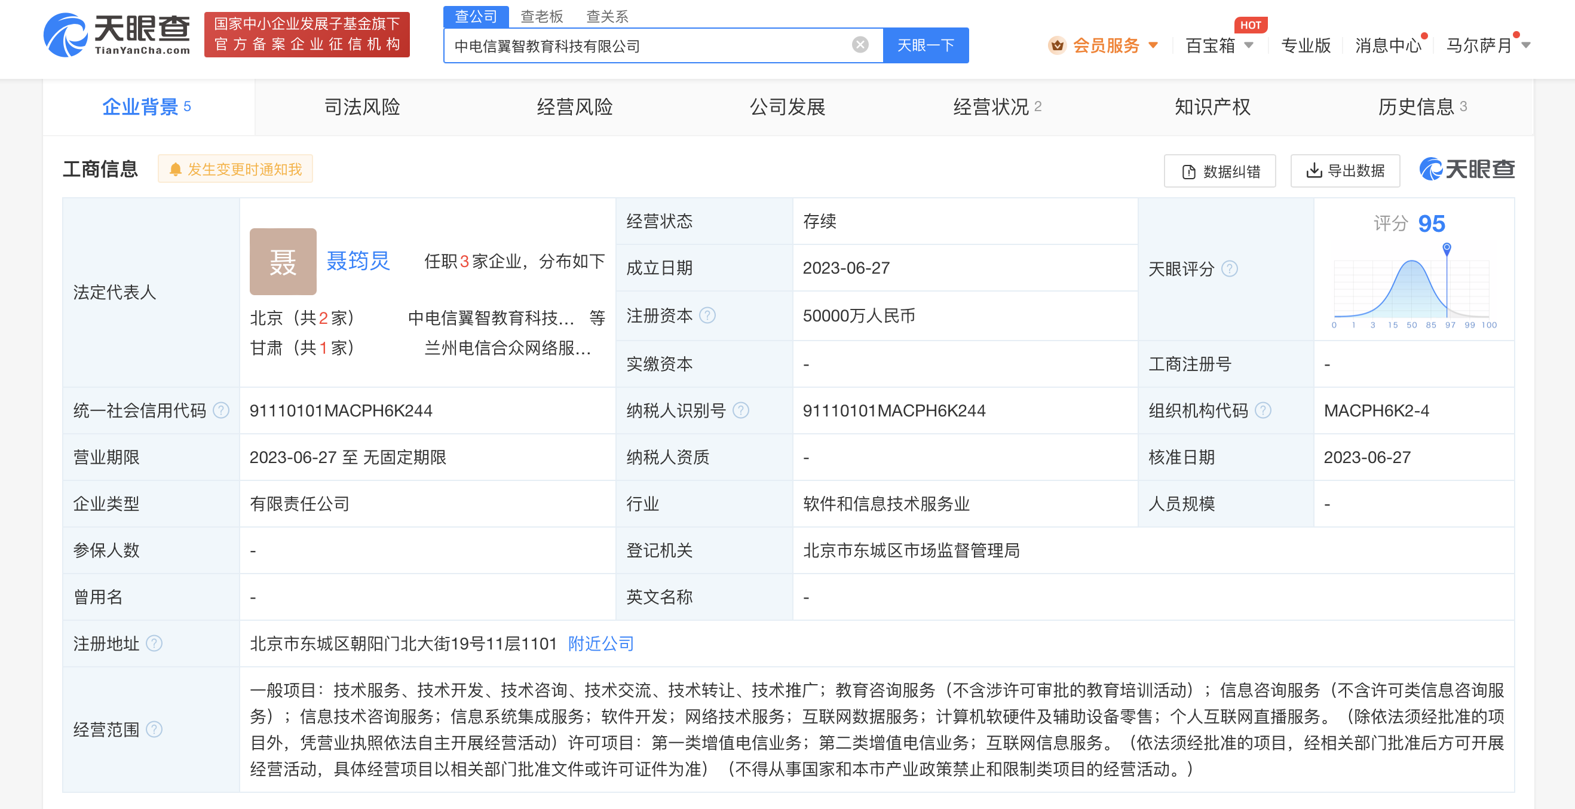Click help icon beside 组织机构代码
Image resolution: width=1575 pixels, height=809 pixels.
pyautogui.click(x=1263, y=410)
